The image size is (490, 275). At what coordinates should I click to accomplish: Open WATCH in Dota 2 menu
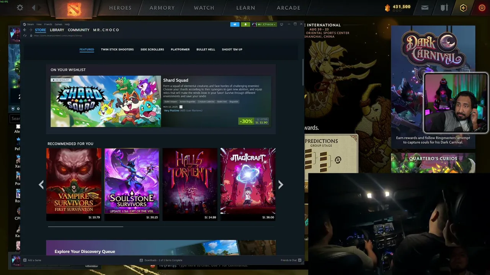[204, 8]
